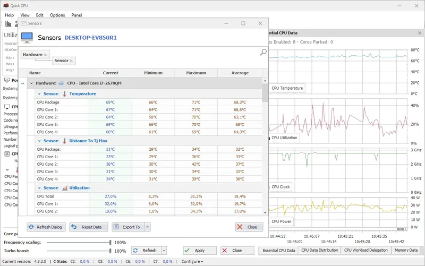
Task: Collapse the Temperature sensor group
Action: pos(39,94)
